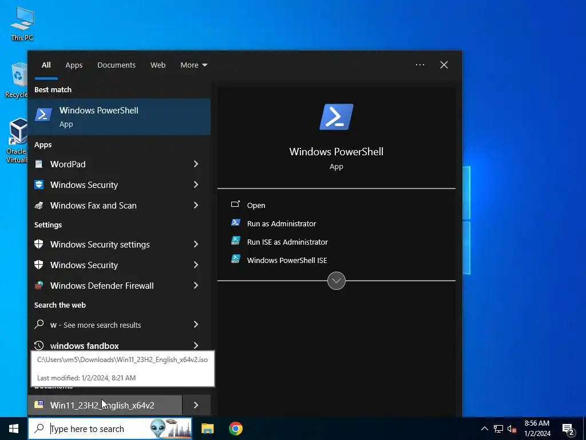Choose Run ISE as Administrator
This screenshot has width=586, height=440.
[x=287, y=242]
